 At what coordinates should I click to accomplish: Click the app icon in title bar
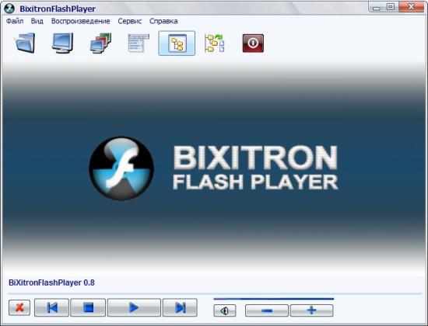click(9, 9)
